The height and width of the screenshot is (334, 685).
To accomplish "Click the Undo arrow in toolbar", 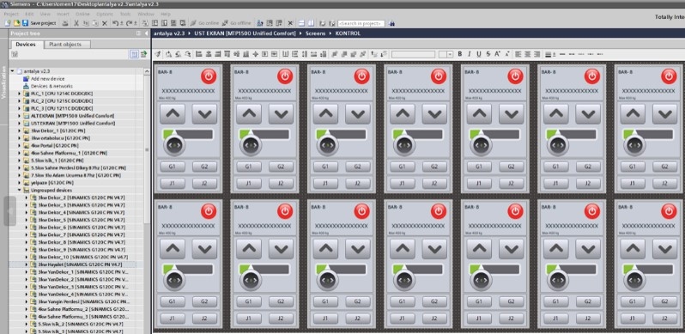I will pos(115,22).
